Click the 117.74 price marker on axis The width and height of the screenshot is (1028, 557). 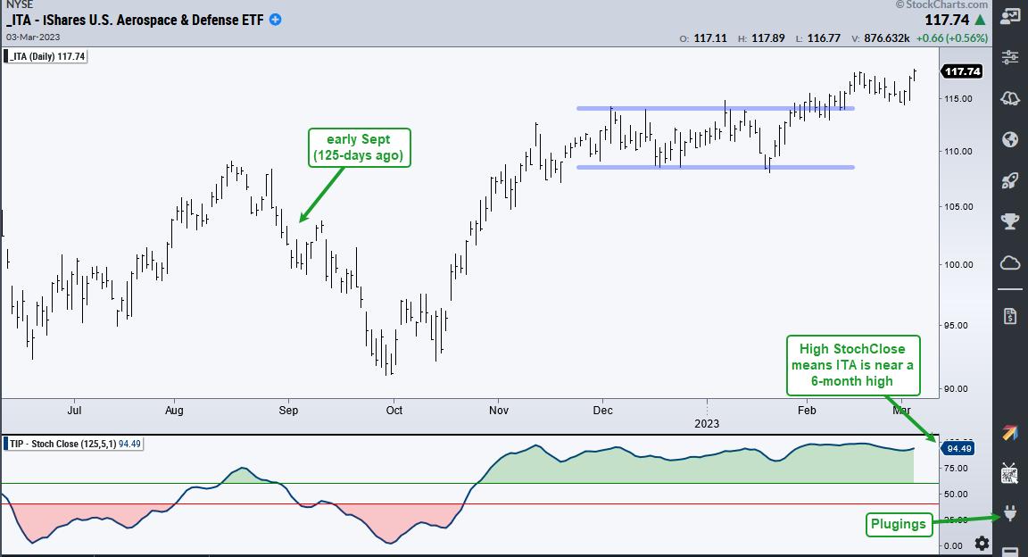962,71
